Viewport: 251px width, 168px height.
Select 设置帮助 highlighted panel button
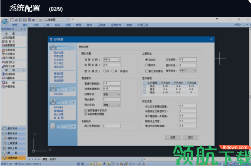point(13,158)
